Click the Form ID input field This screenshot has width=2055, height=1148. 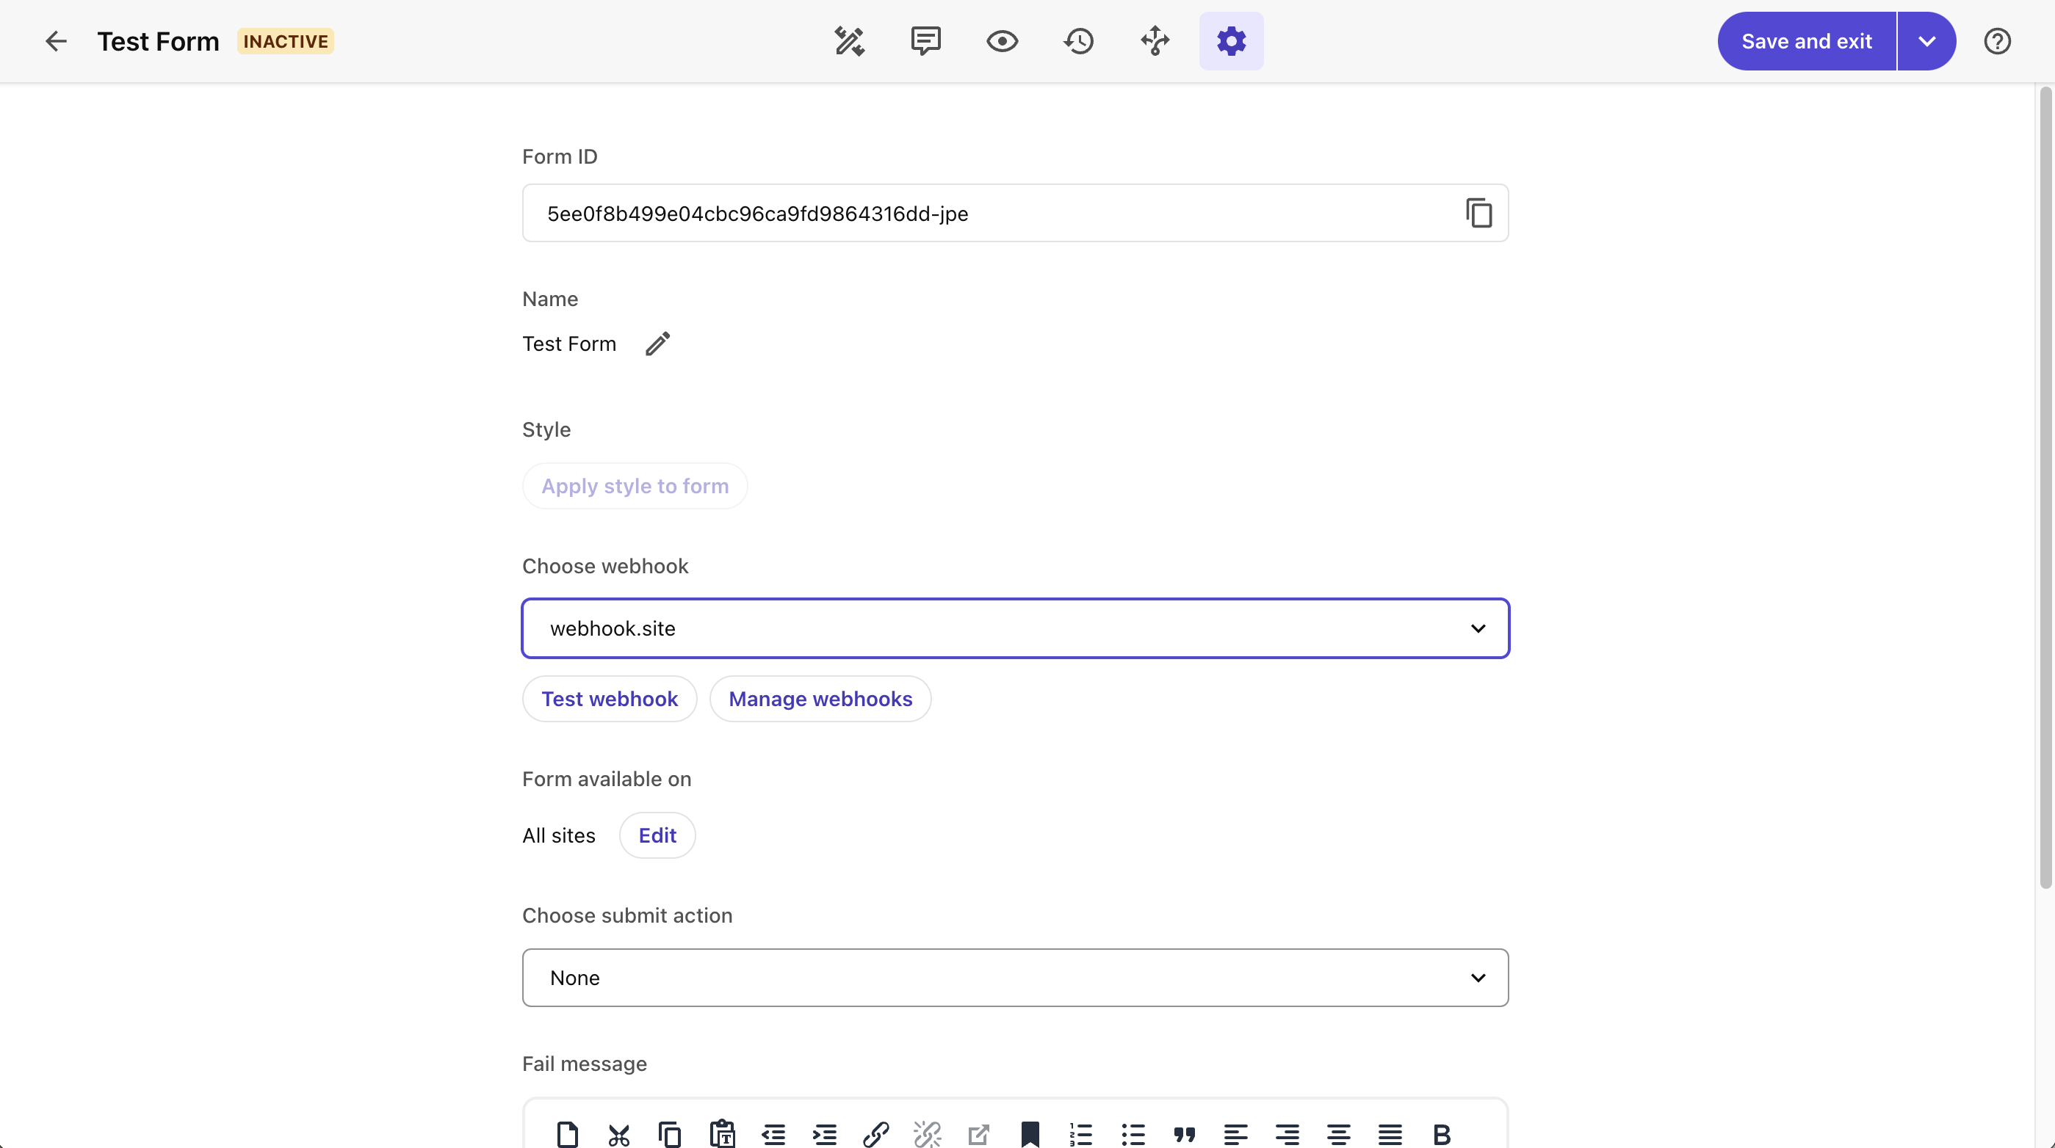(x=1015, y=213)
